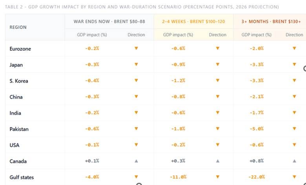306x185 pixels.
Task: Click the Canada +0.1% GDP impact value
Action: [92, 161]
